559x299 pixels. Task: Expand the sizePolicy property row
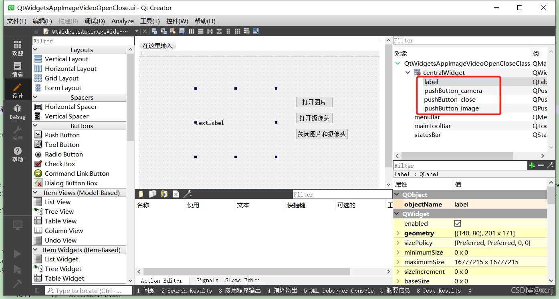tap(398, 243)
